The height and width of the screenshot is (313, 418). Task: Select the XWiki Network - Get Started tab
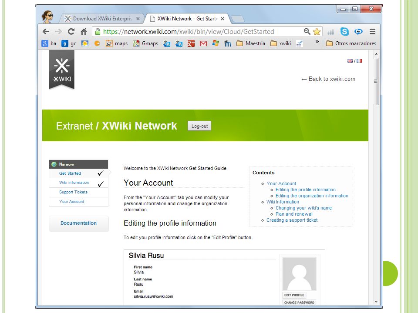pyautogui.click(x=187, y=19)
